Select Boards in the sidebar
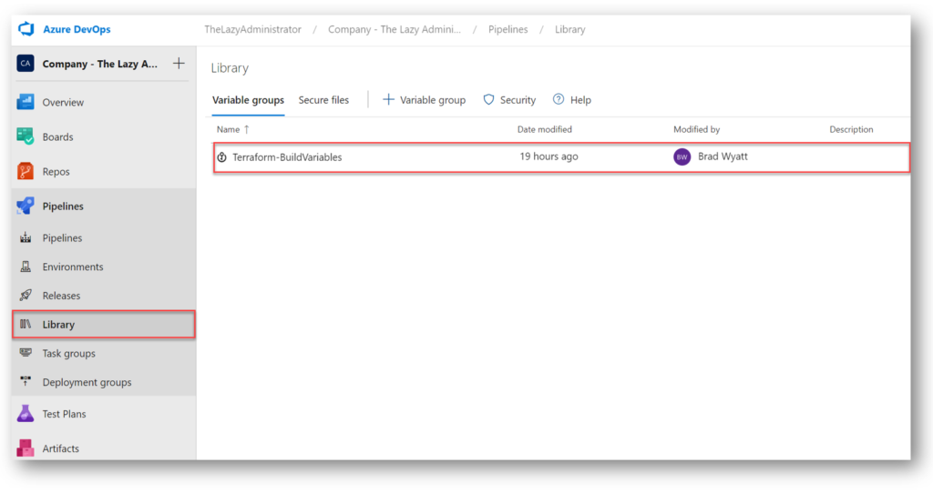Viewport: 933px width, 493px height. click(57, 136)
